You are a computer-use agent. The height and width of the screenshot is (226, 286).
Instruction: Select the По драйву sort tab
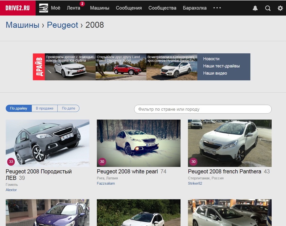click(18, 108)
